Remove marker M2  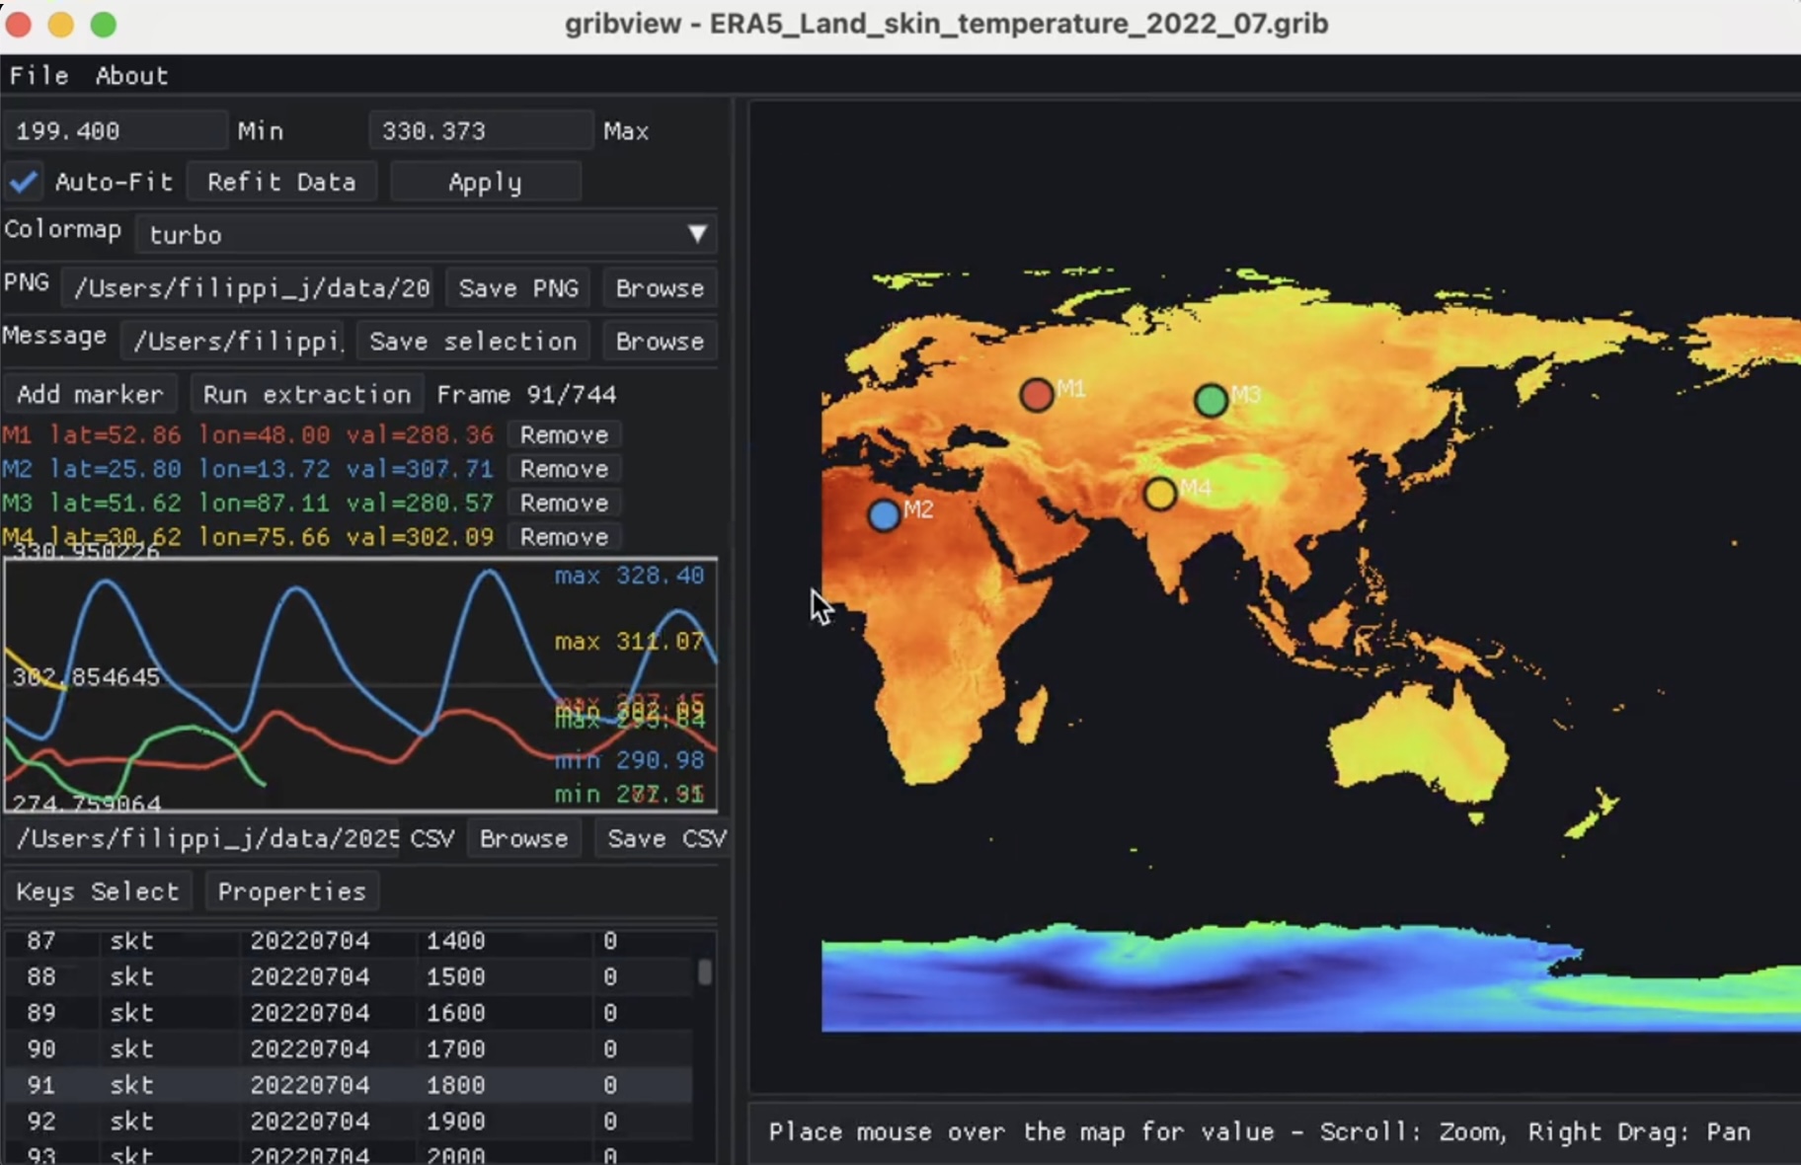pos(564,469)
